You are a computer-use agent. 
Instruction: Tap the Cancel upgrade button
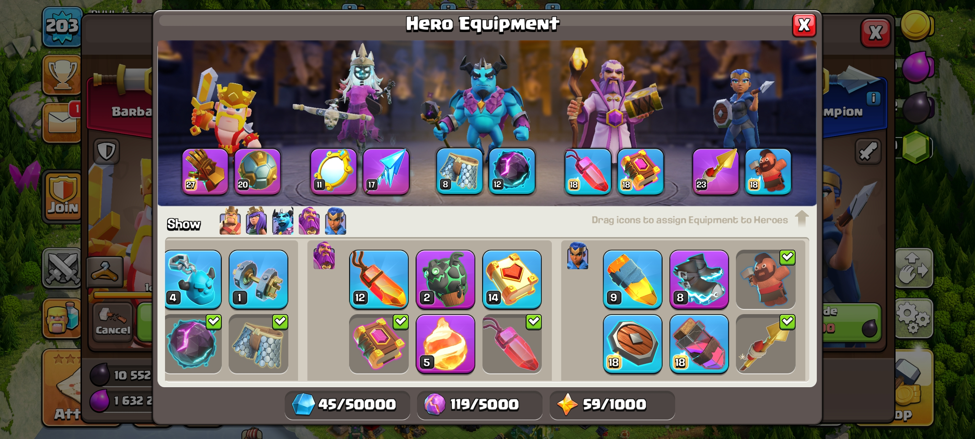113,322
